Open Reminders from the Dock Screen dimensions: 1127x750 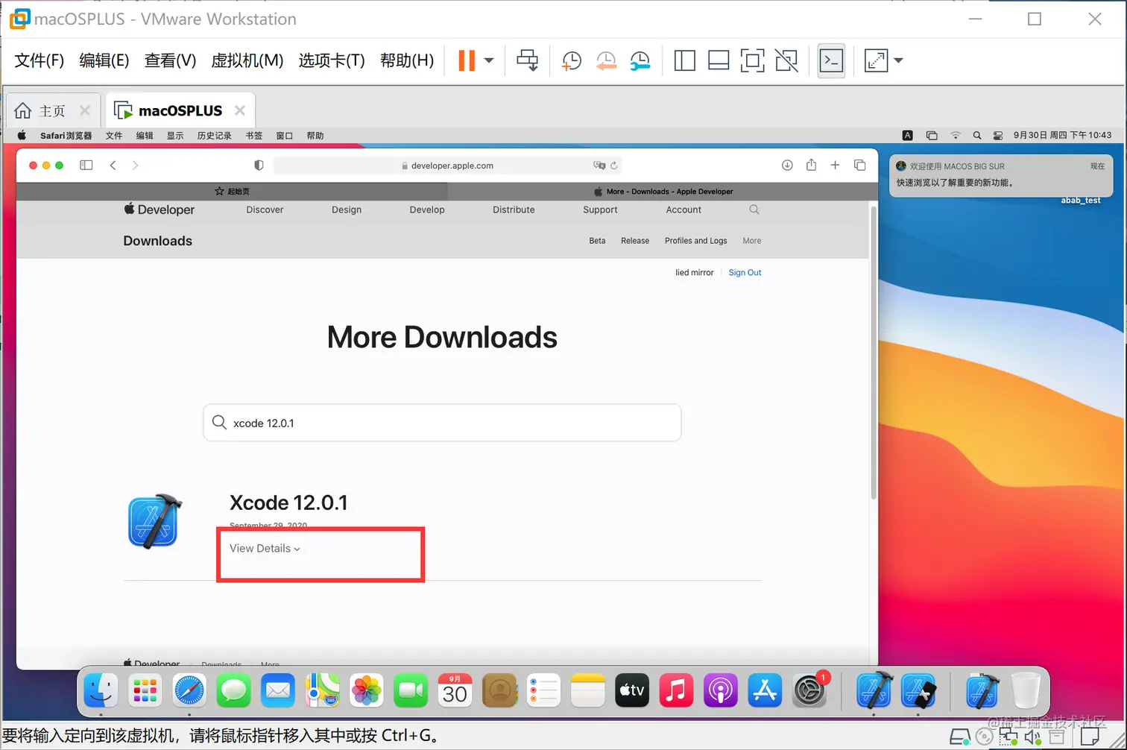pos(543,690)
